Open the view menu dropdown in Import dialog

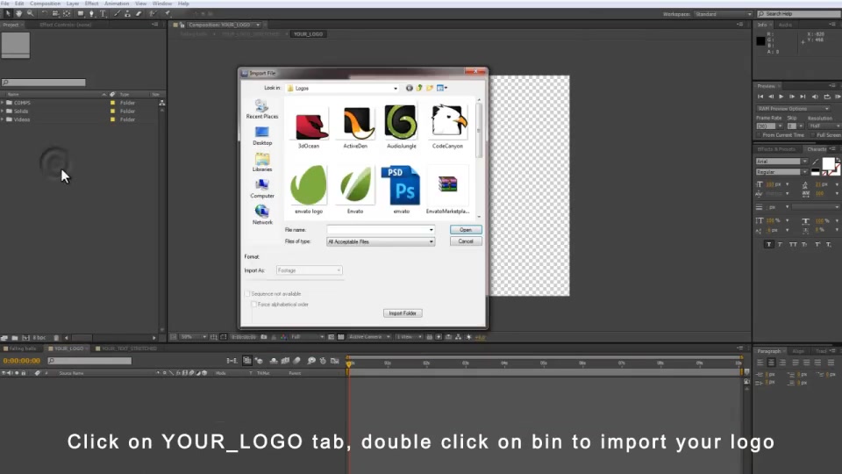click(442, 88)
